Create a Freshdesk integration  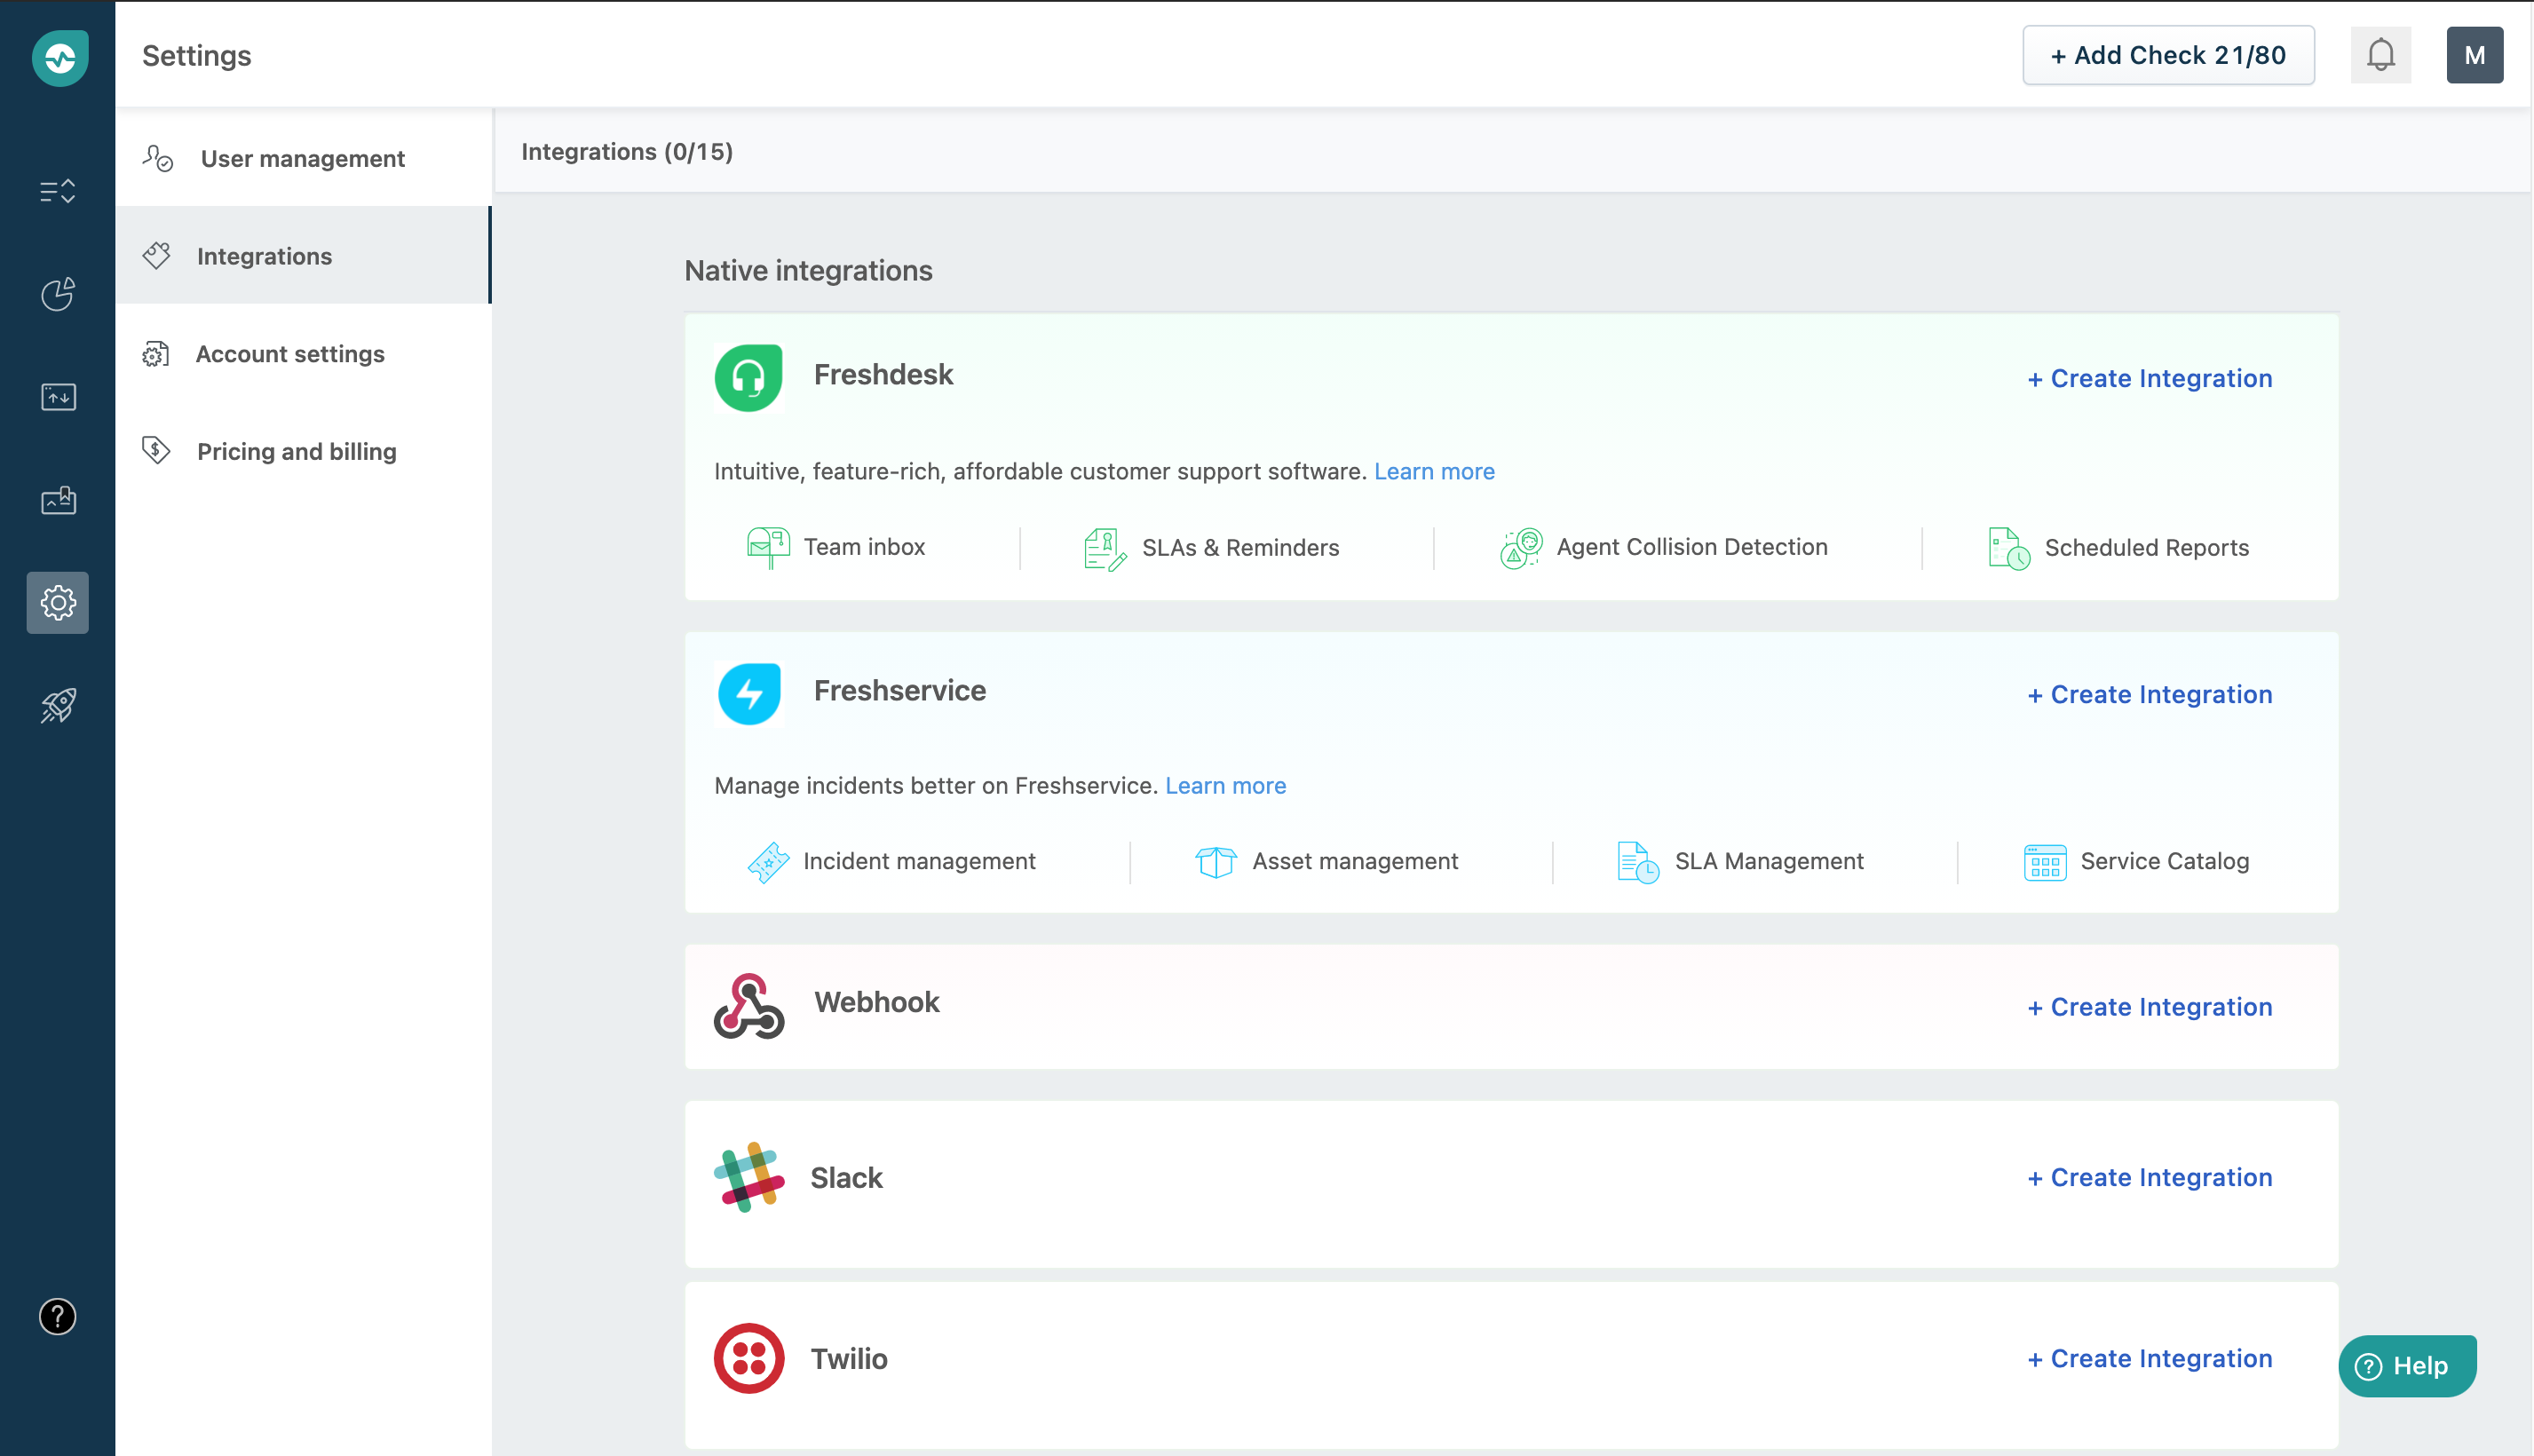2150,378
